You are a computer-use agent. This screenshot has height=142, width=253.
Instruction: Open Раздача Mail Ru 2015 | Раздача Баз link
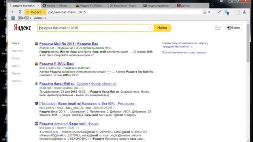[68, 44]
